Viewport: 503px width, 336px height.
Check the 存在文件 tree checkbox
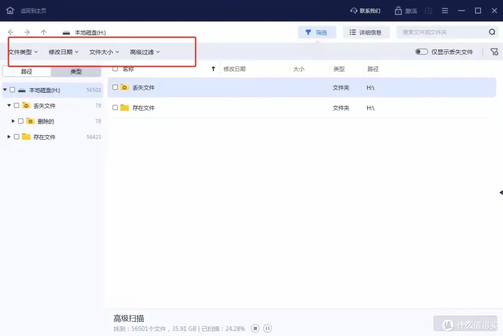[16, 136]
